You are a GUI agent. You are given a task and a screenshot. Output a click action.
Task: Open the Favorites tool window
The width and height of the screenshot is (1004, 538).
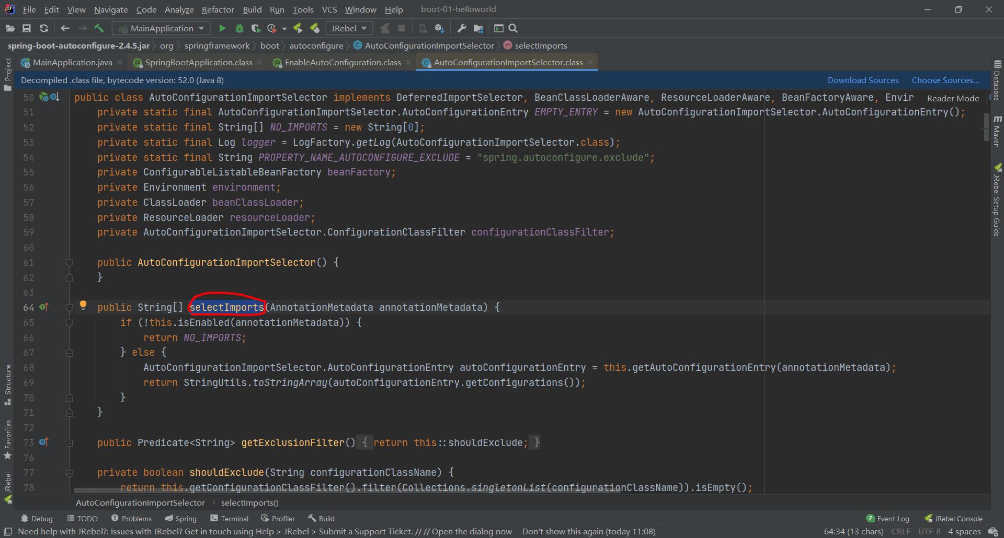8,440
